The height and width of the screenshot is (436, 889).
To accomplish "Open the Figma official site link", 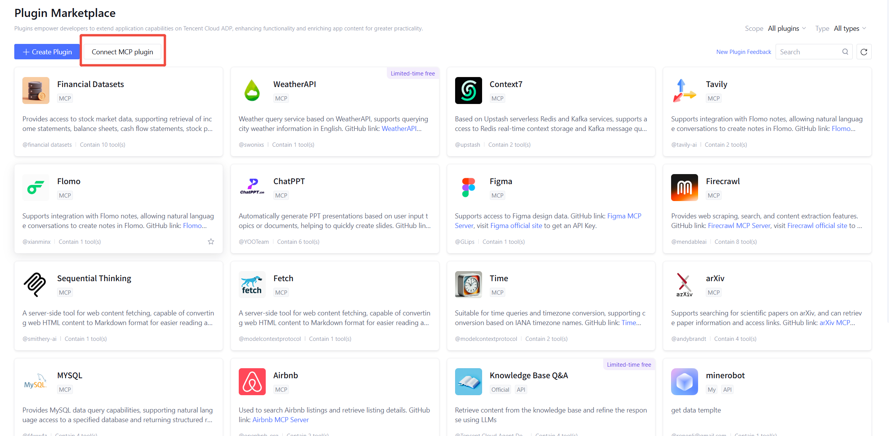I will coord(516,226).
